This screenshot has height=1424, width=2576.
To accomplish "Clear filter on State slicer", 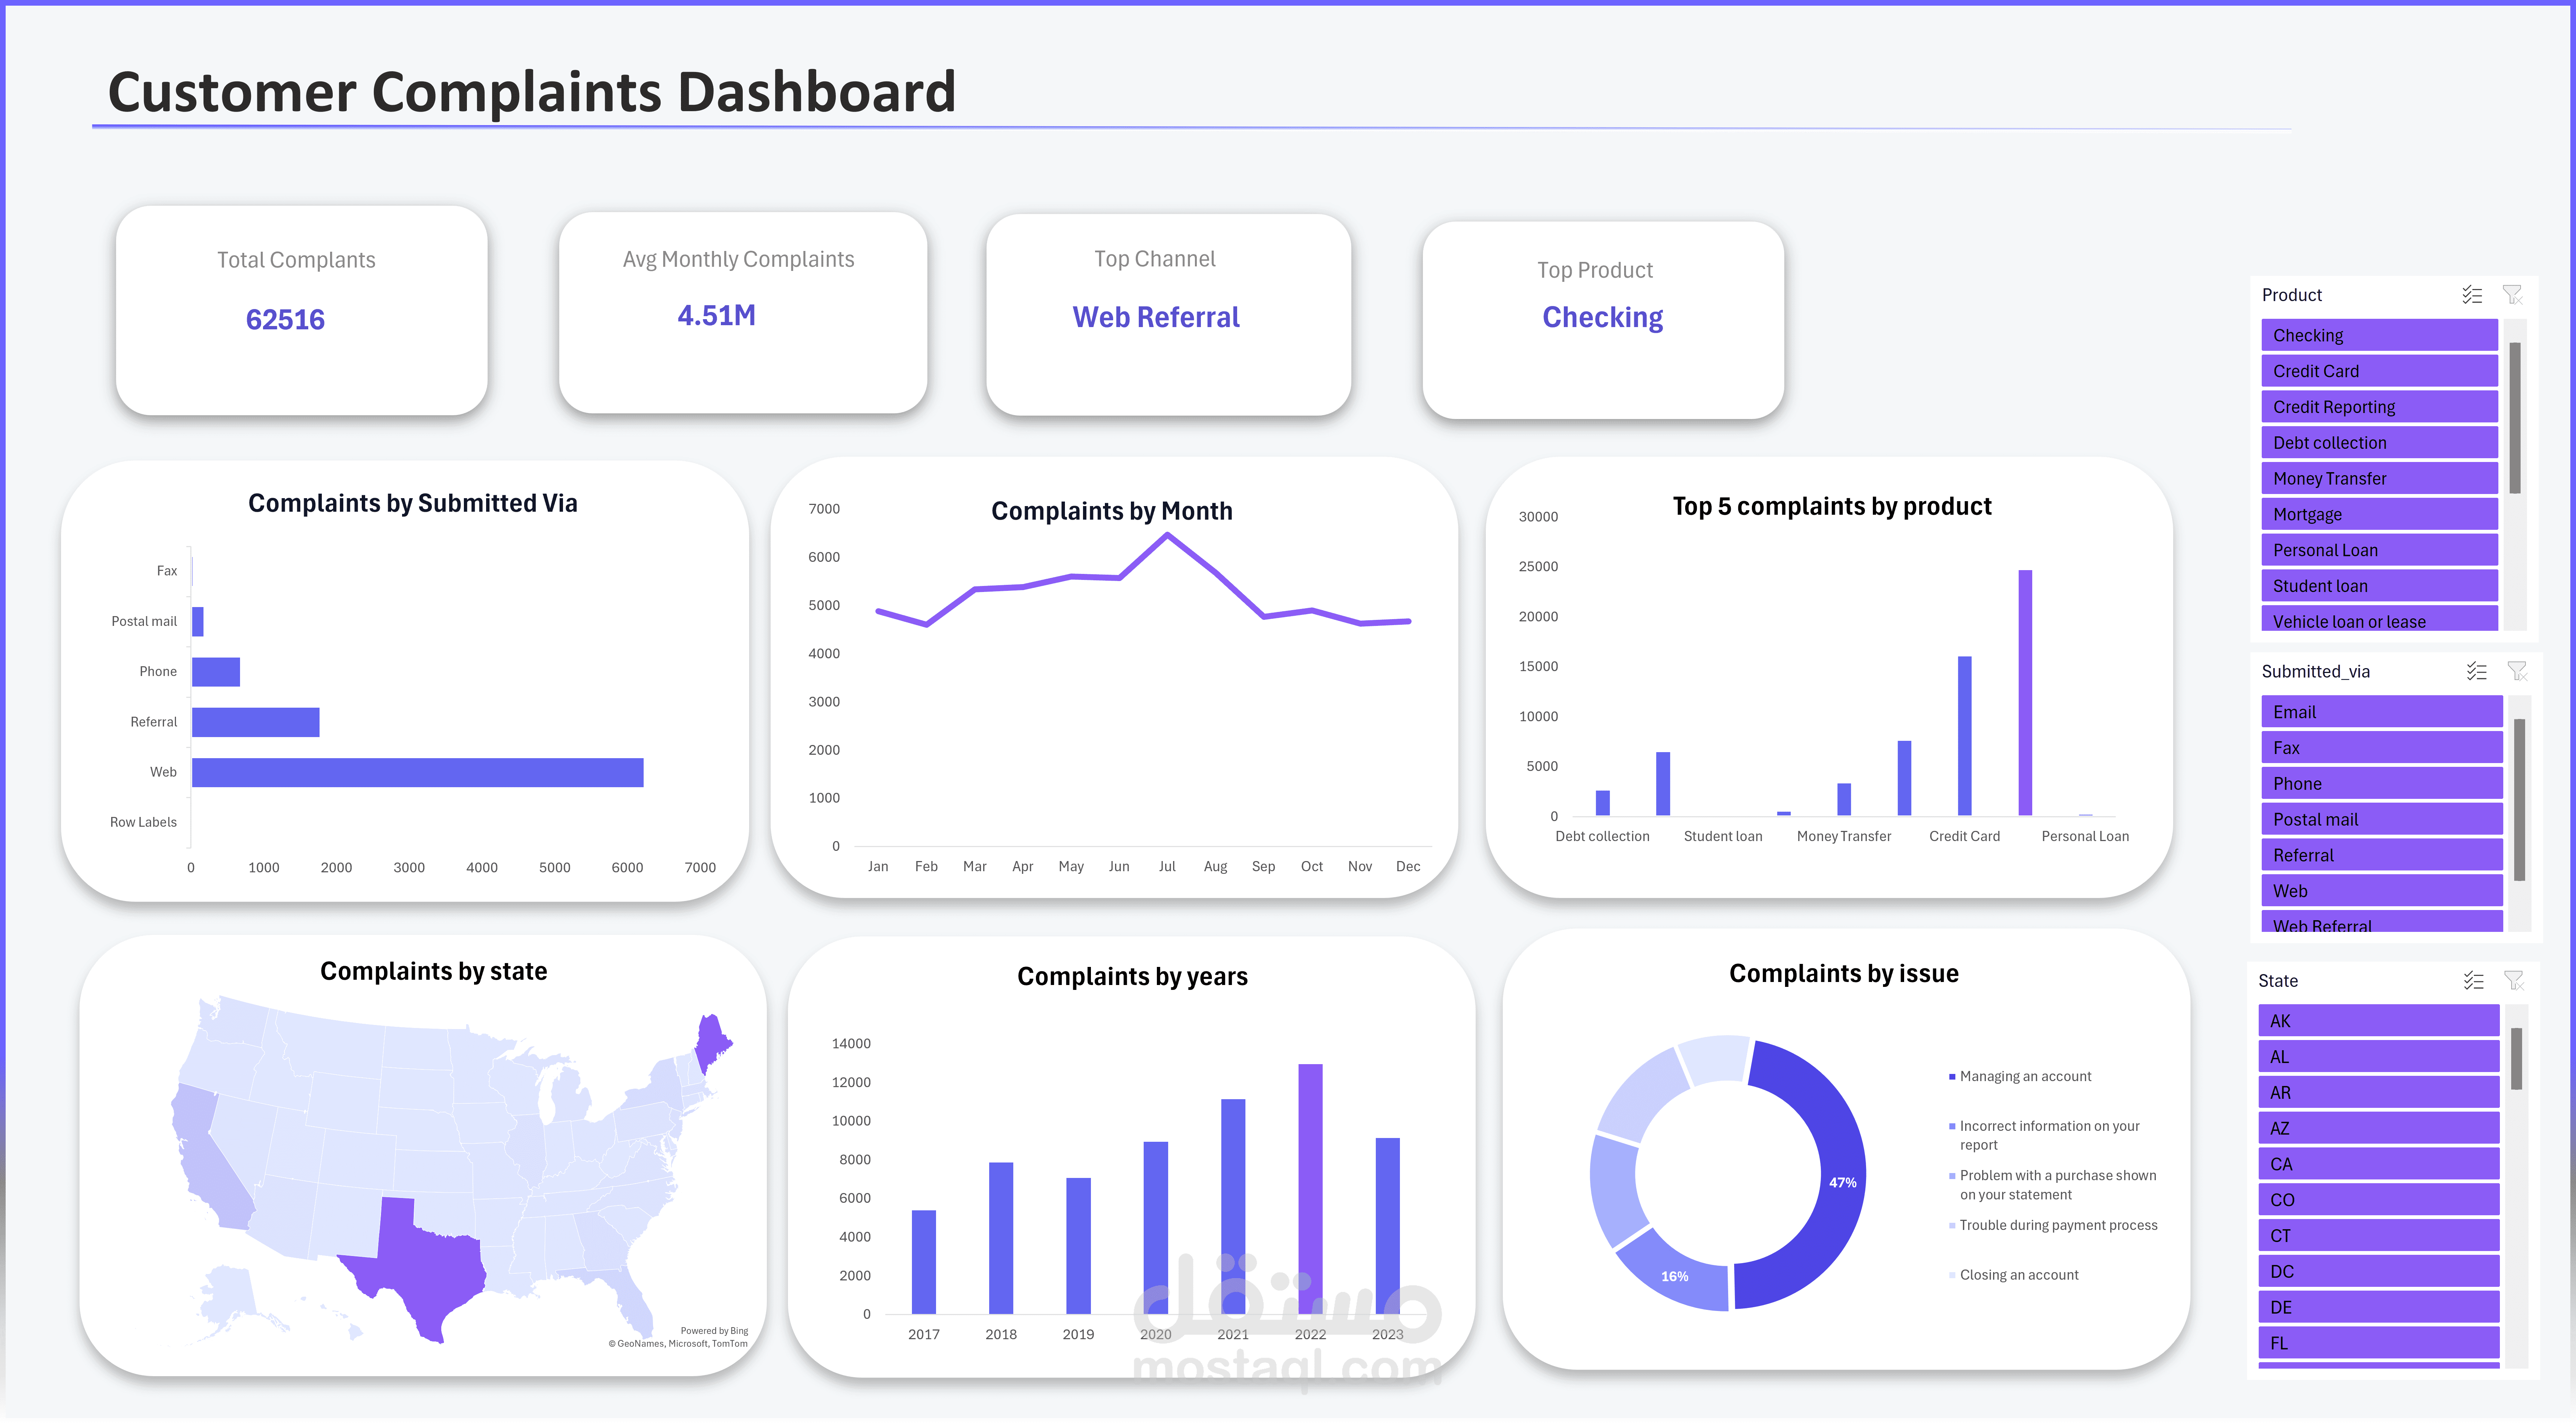I will [2514, 980].
